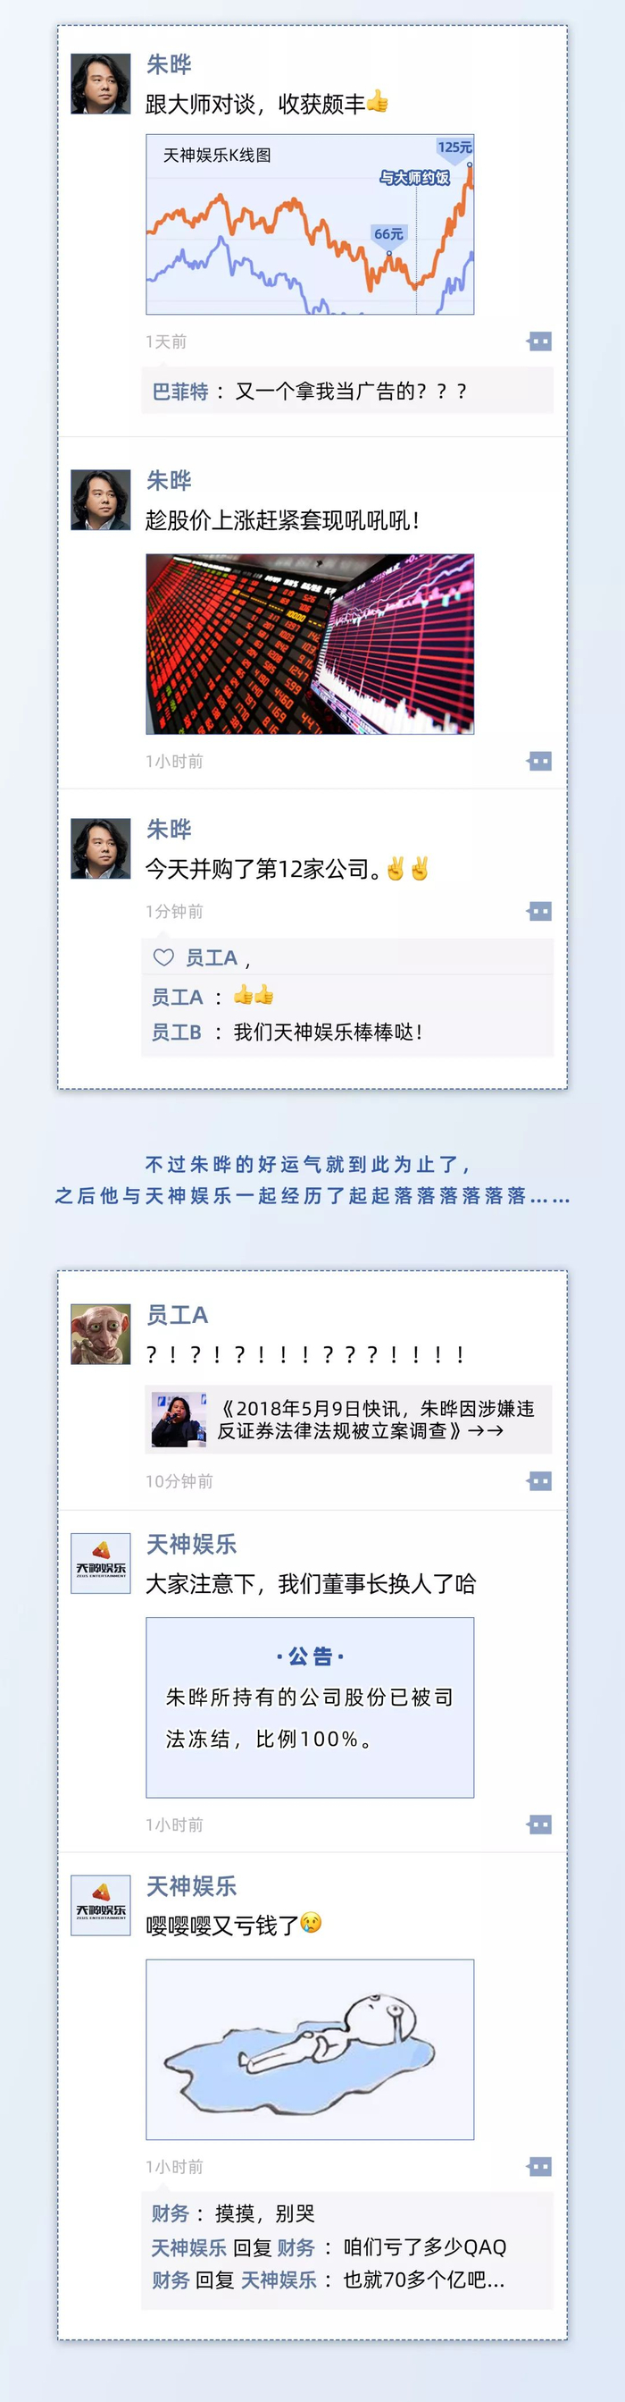
Task: Open 员工A's Dobby avatar
Action: click(x=101, y=1335)
